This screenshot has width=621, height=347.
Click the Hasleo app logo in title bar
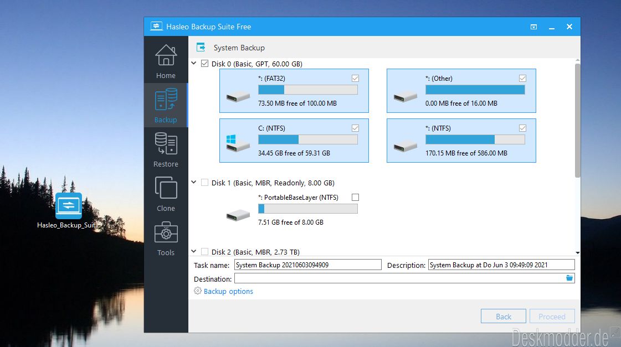pos(156,27)
